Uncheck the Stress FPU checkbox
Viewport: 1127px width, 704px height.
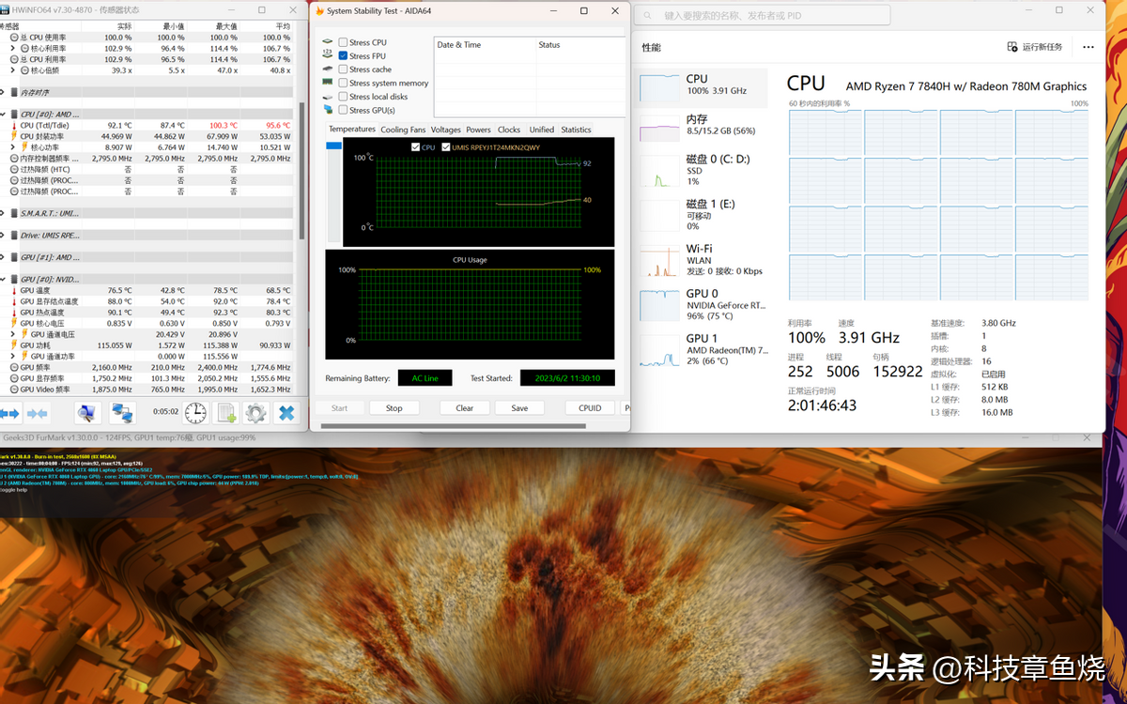343,56
